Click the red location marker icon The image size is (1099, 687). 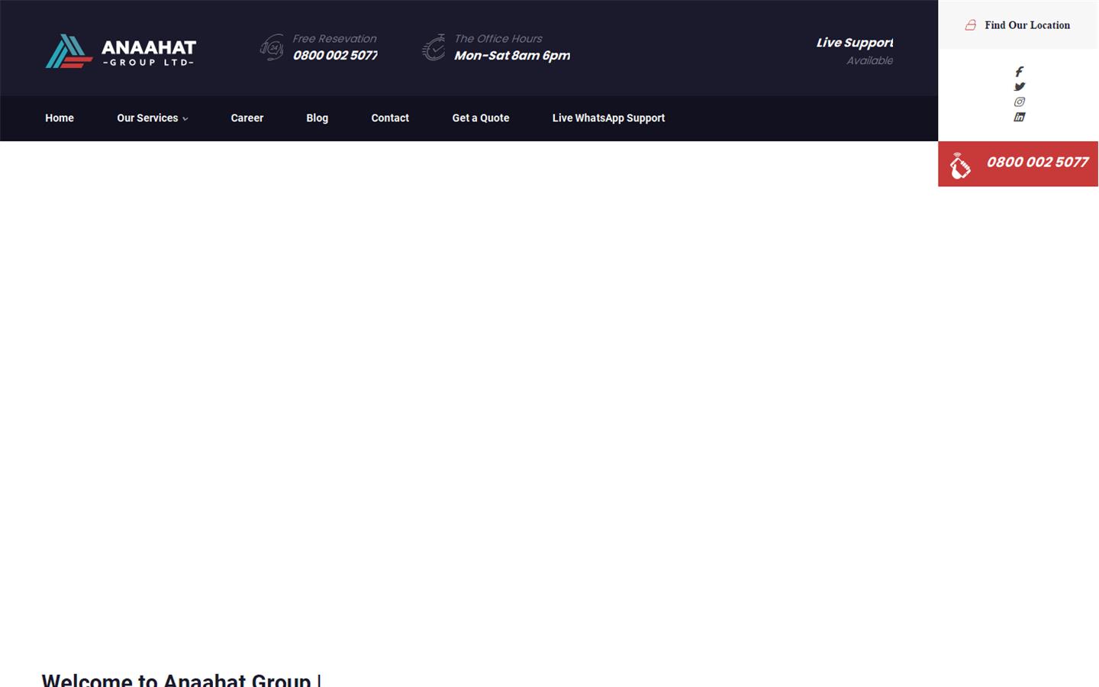tap(970, 24)
